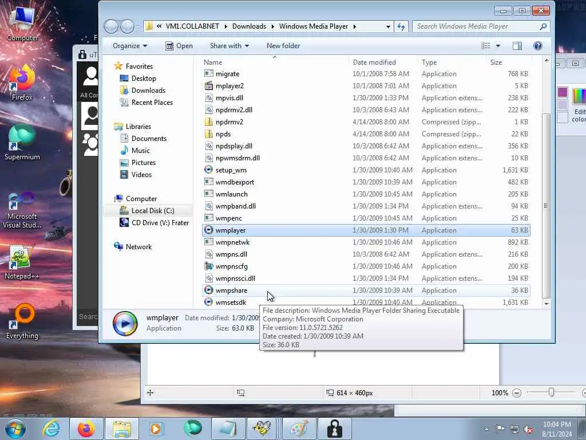Screen dimensions: 586x440
Task: Open Supermium desktop shortcut
Action: pyautogui.click(x=22, y=142)
